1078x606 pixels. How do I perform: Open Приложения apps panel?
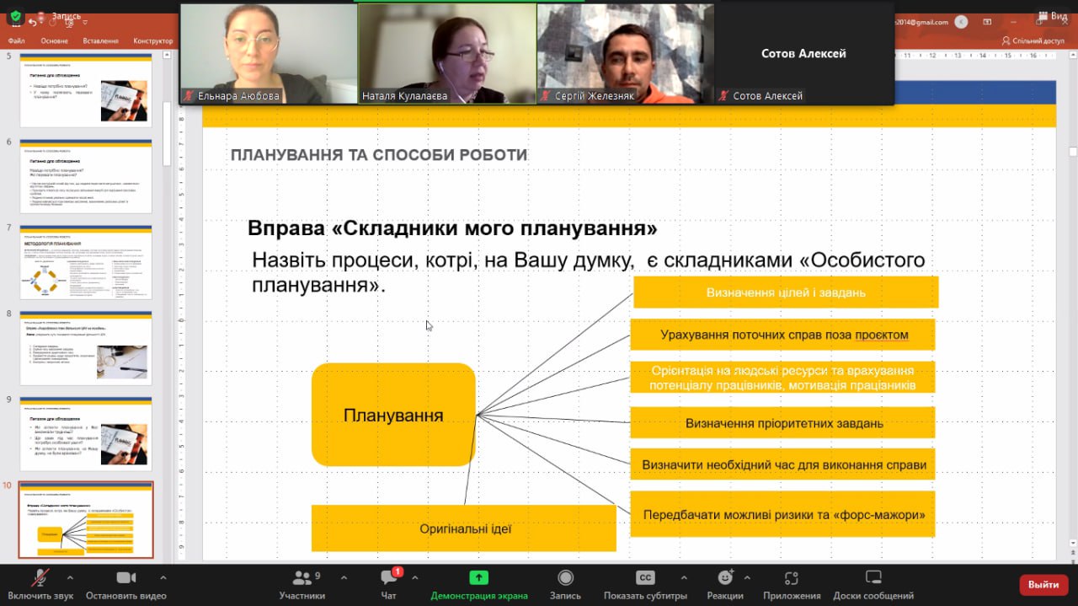pos(792,584)
